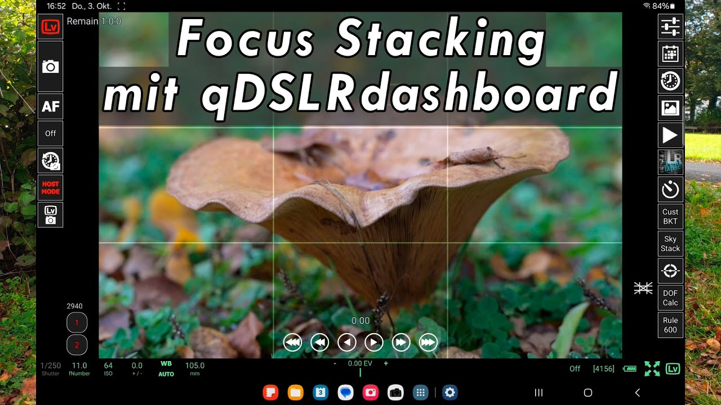Viewport: 721px width, 405px height.
Task: Open Sky Stack tool
Action: 670,244
